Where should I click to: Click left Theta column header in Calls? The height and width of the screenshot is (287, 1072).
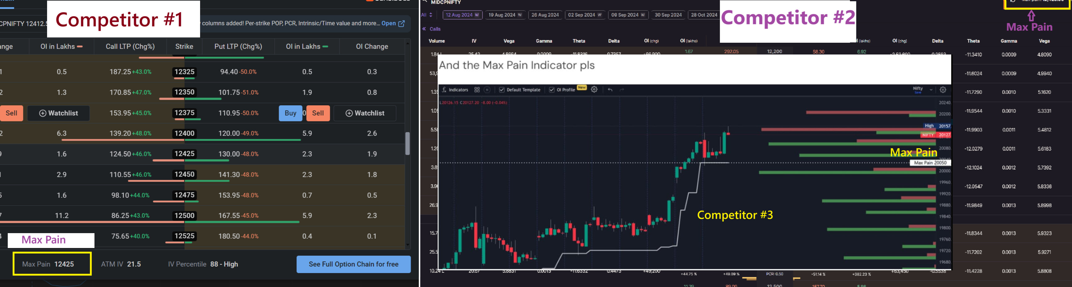click(x=579, y=41)
